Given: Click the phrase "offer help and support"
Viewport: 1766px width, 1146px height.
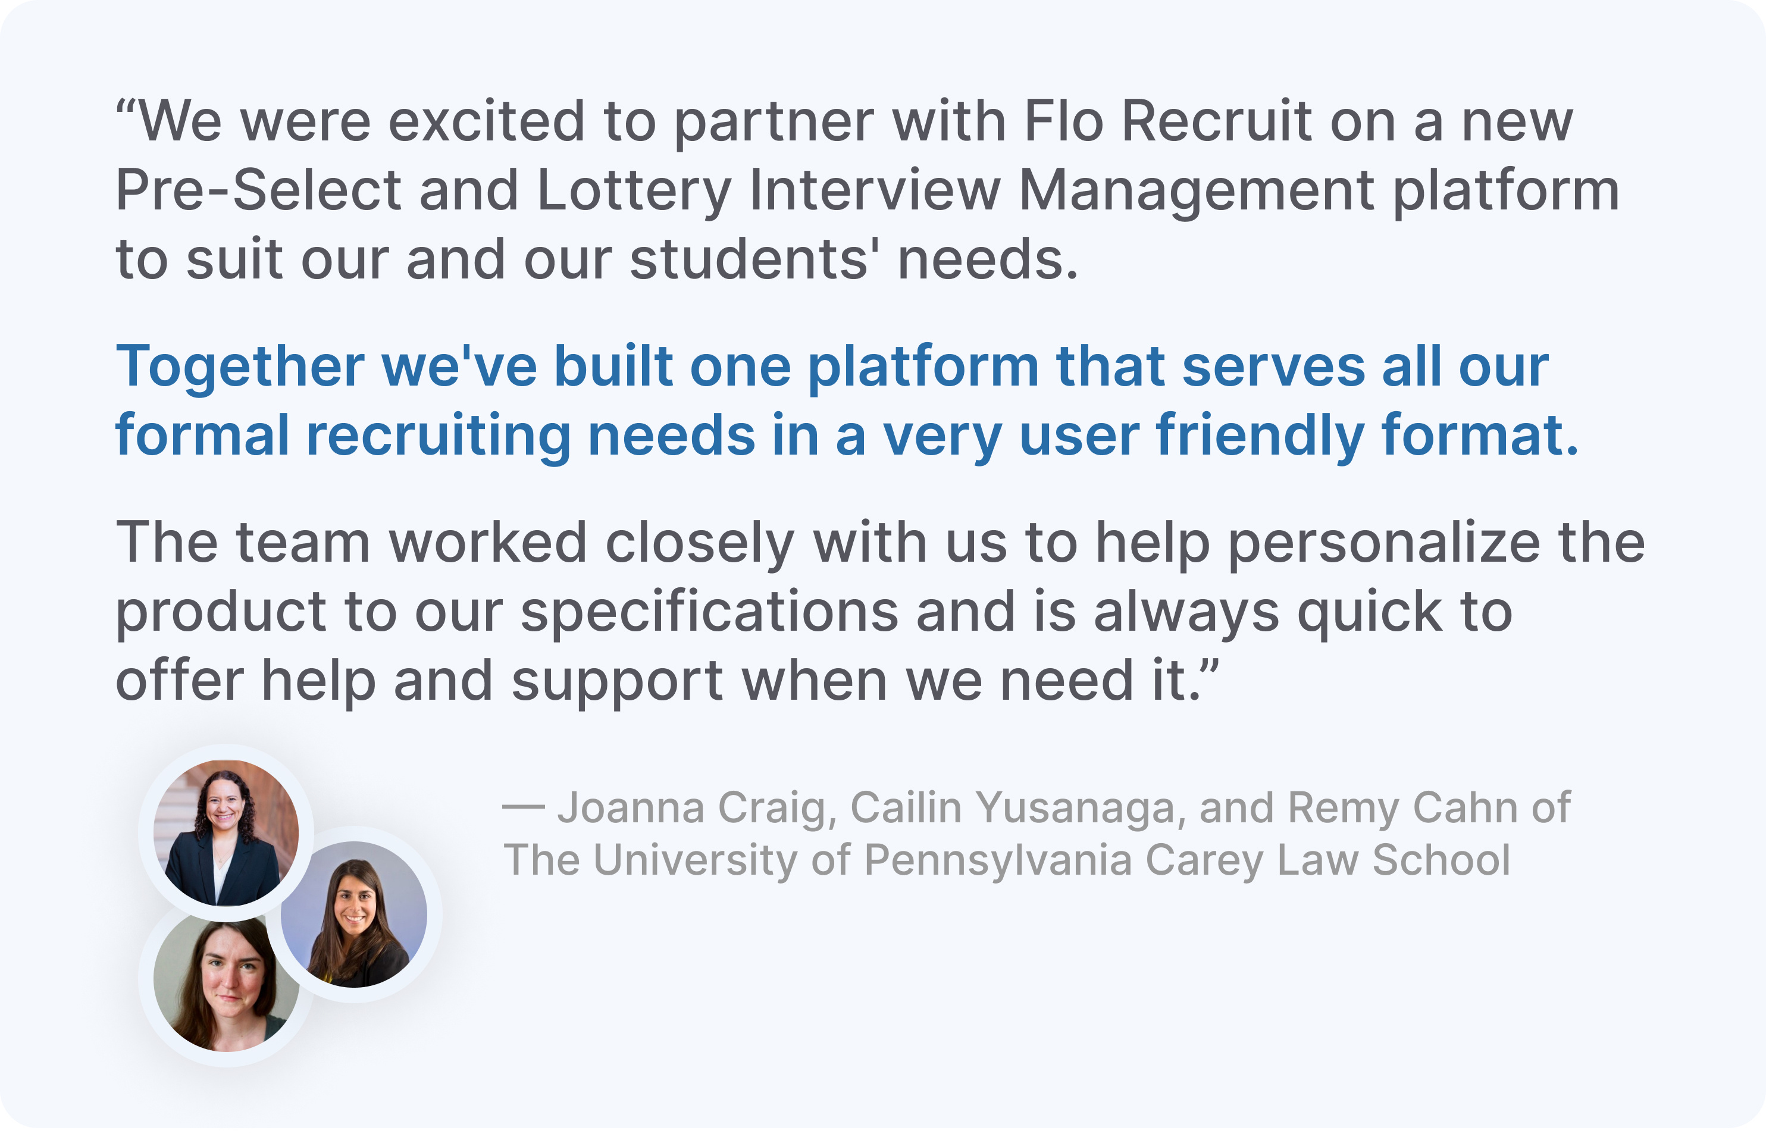Looking at the screenshot, I should 419,680.
